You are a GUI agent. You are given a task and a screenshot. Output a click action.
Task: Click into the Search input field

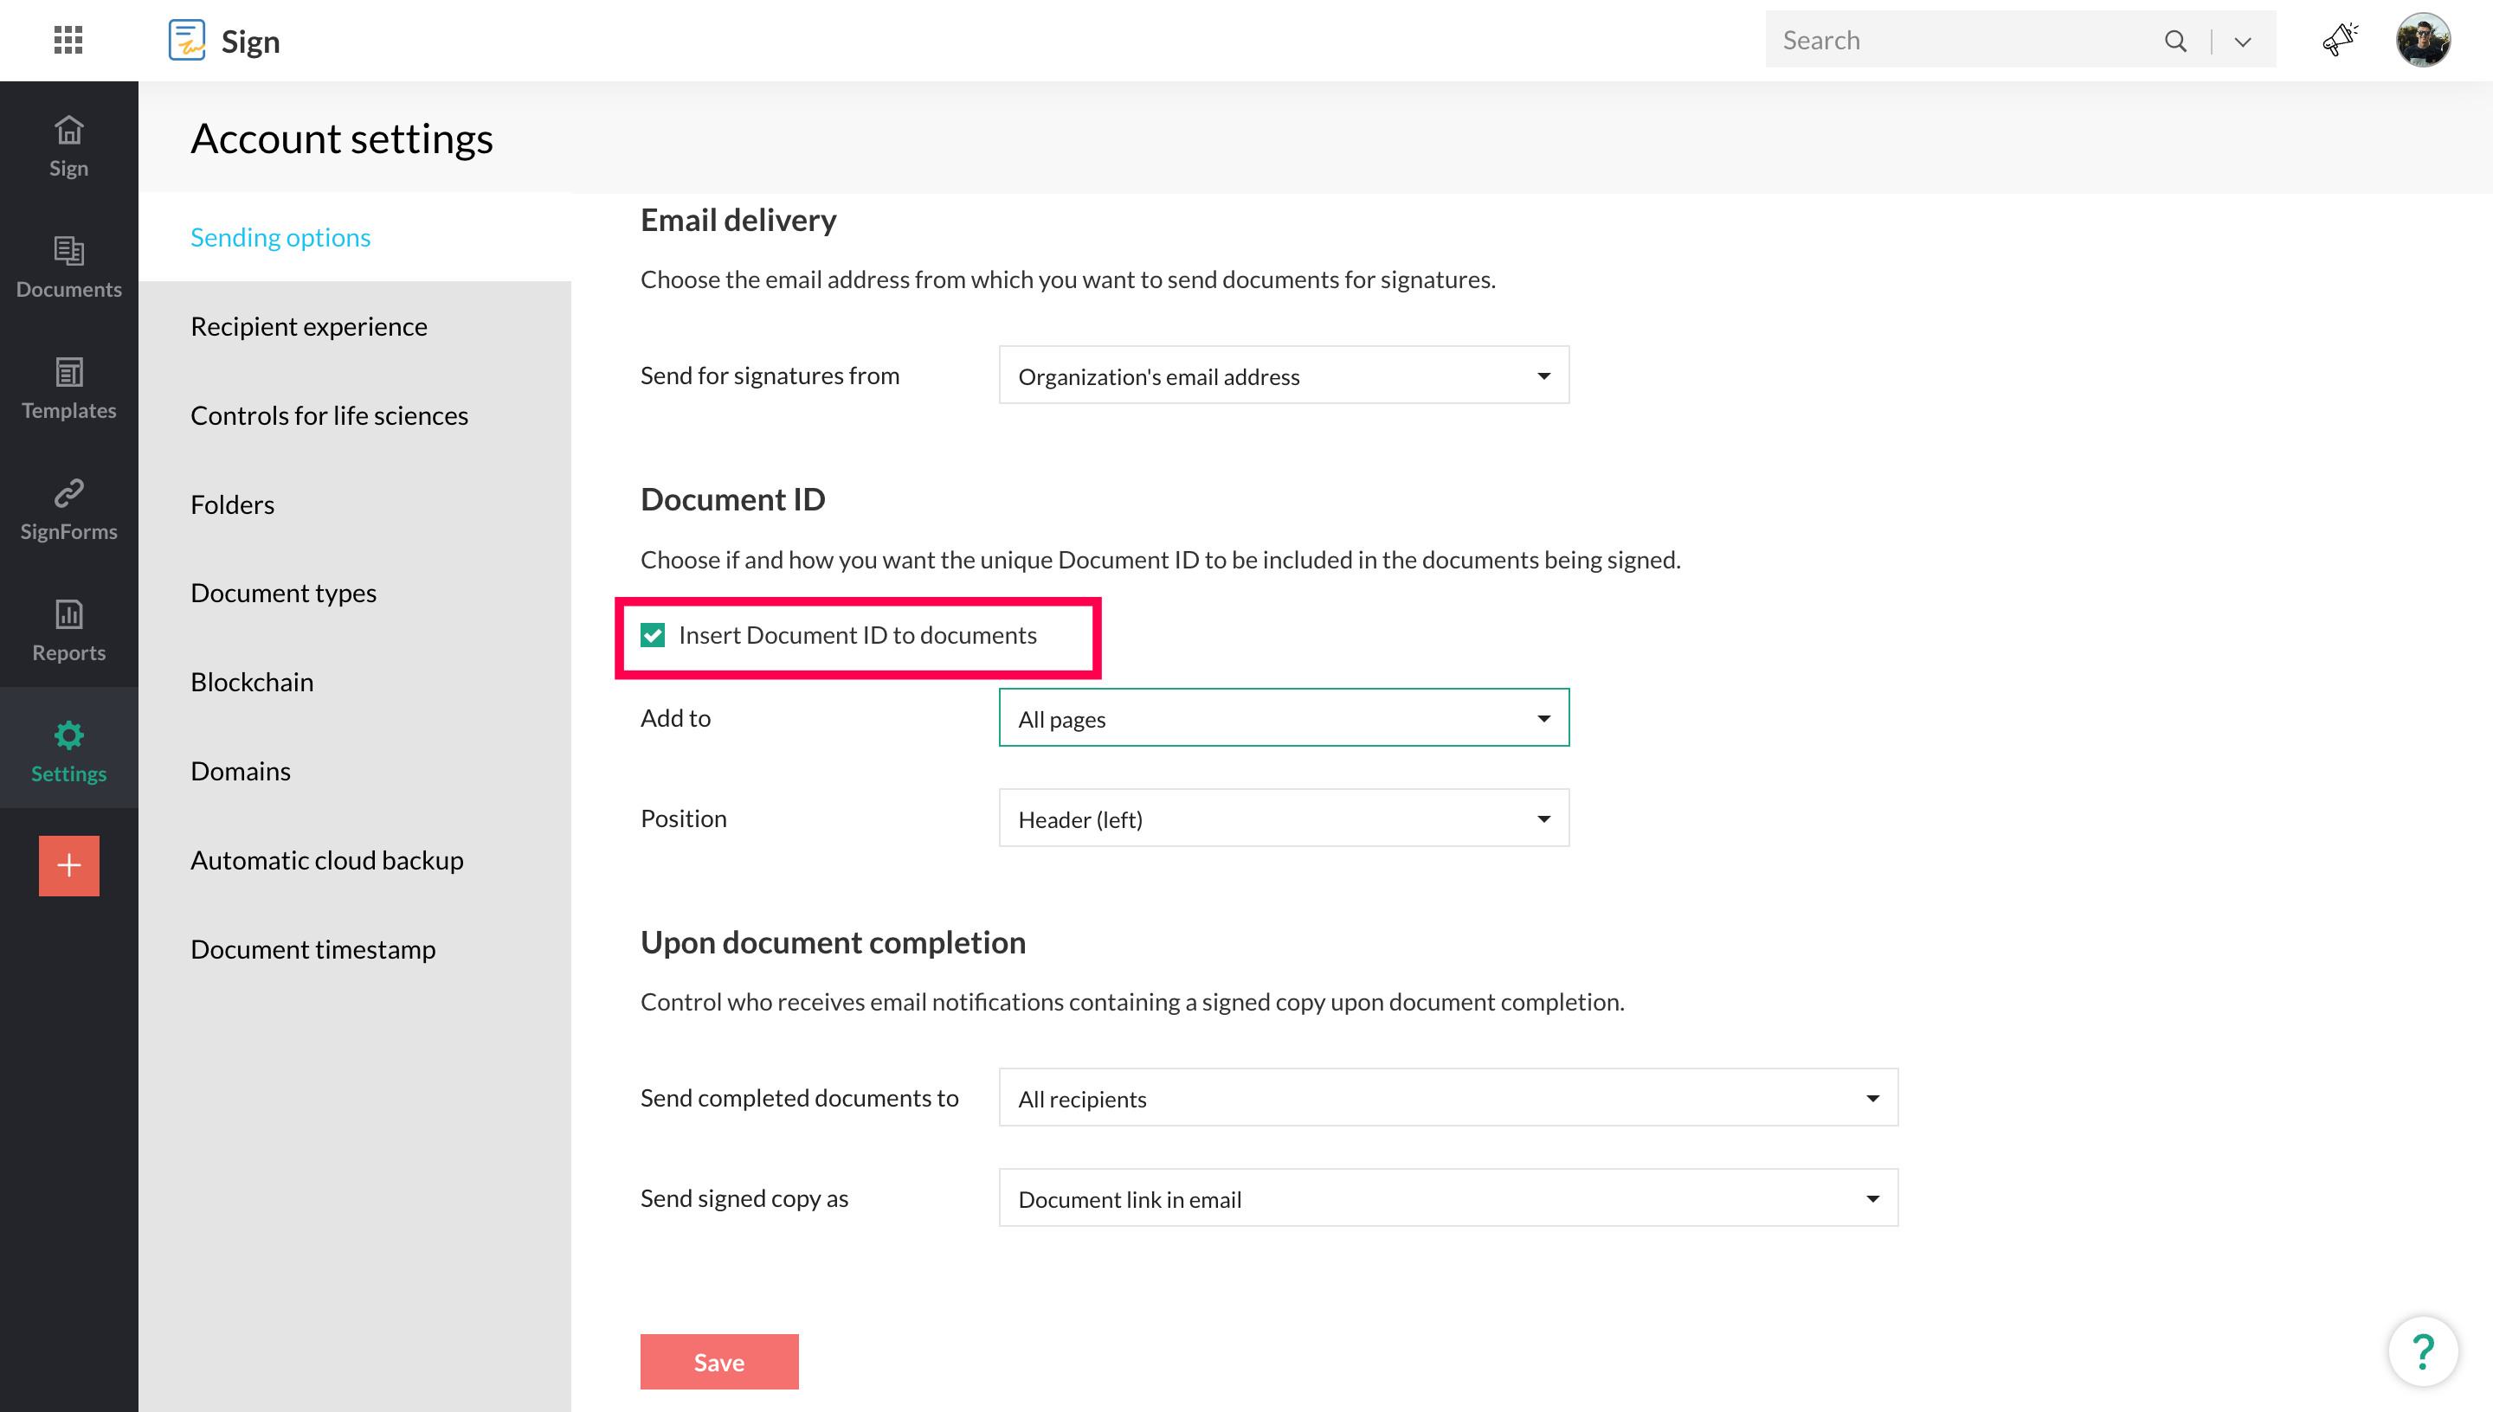tap(1960, 41)
